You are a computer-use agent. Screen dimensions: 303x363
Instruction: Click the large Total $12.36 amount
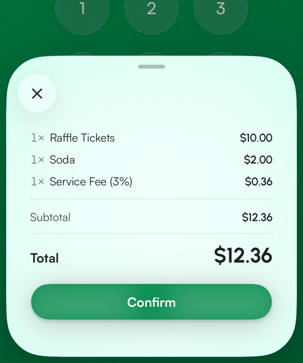pos(243,255)
